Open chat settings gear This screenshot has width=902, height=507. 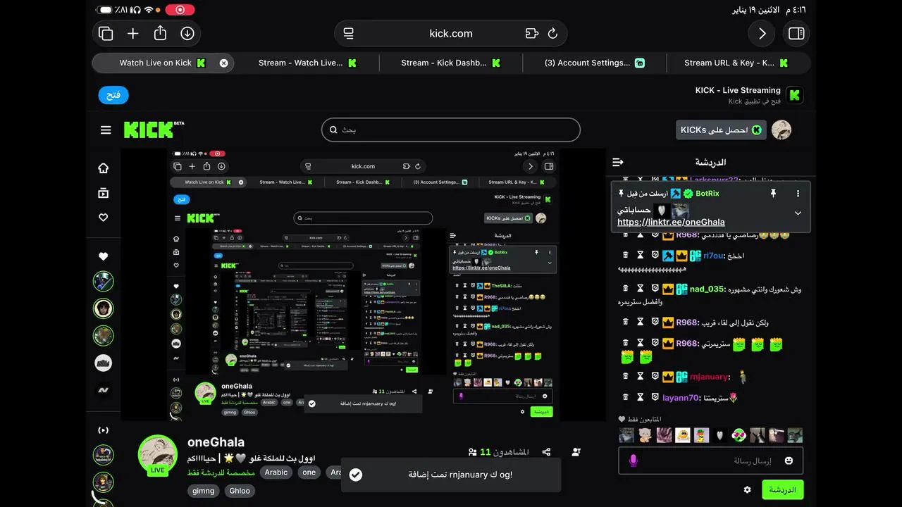coord(748,489)
